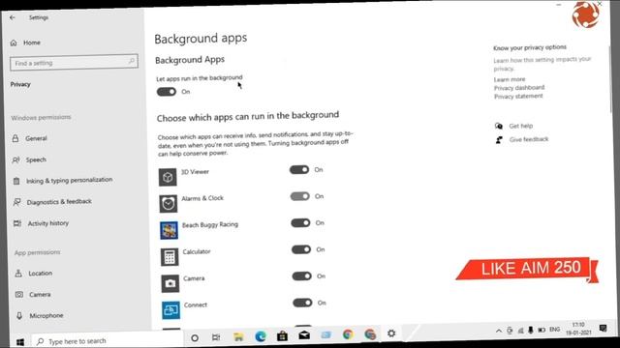Click the search magnifier in Find a setting
Viewport: 620px width, 348px height.
click(x=132, y=61)
